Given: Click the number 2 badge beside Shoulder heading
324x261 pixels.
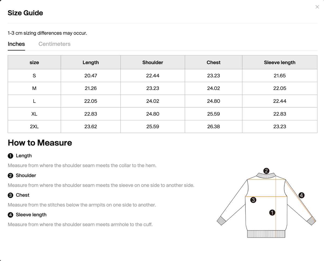Looking at the screenshot, I should (11, 175).
